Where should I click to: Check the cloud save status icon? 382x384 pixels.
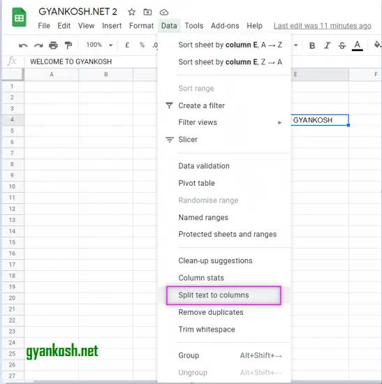tap(164, 12)
